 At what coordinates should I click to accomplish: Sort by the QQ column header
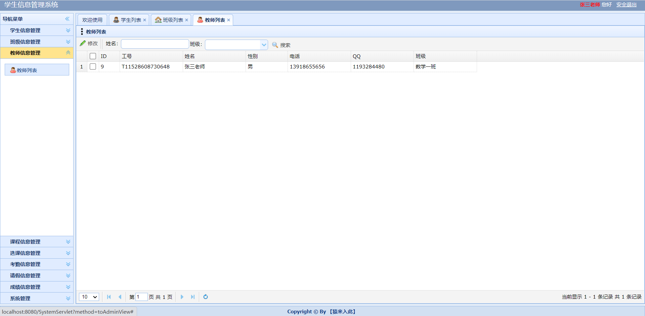(x=382, y=56)
